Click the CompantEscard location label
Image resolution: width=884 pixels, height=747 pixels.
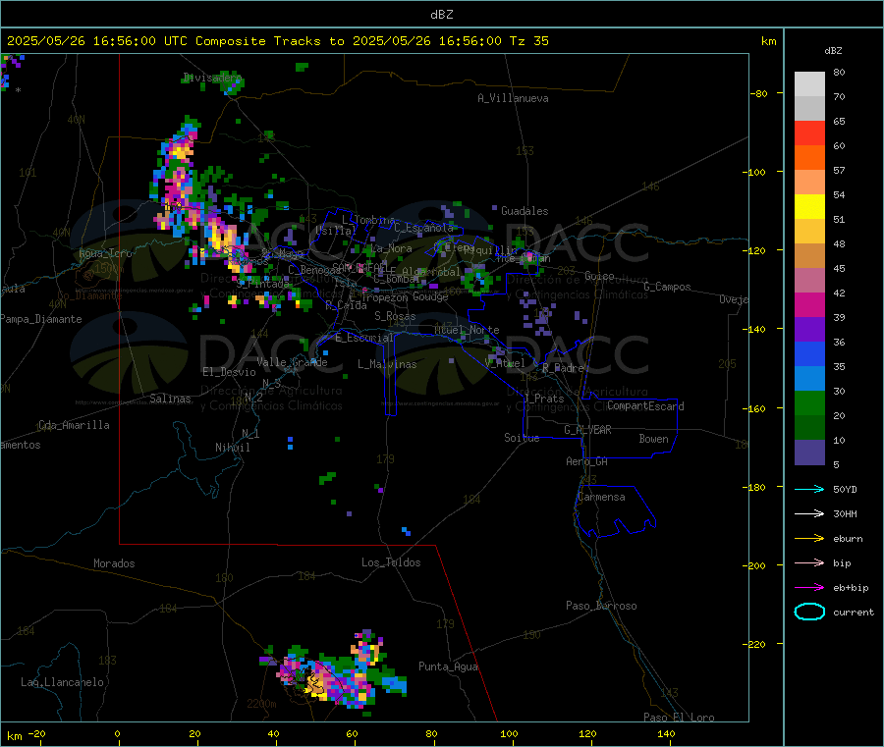point(645,406)
